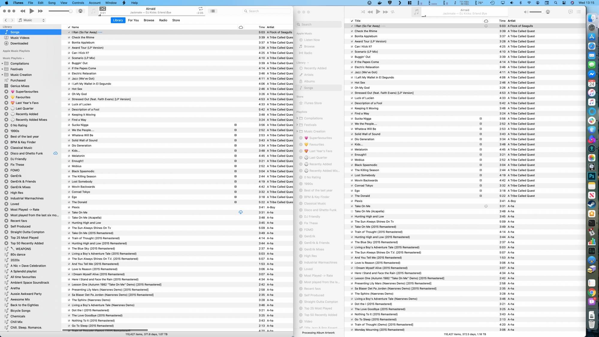Adjust the iTunes volume slider
This screenshot has height=337, width=599.
click(x=71, y=11)
